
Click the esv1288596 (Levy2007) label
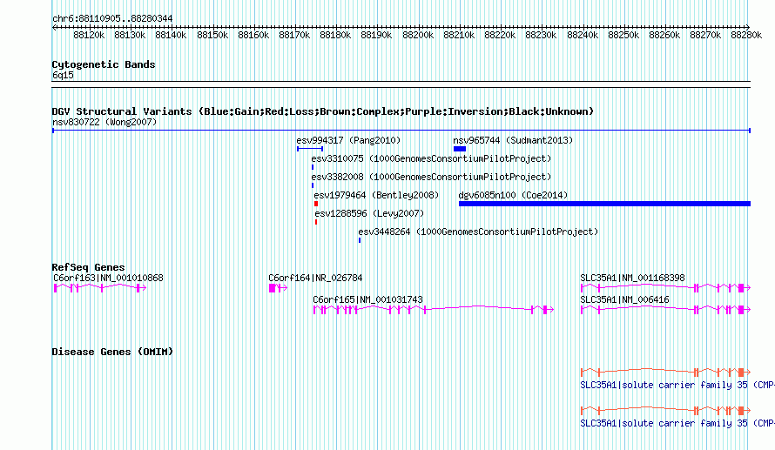point(369,213)
